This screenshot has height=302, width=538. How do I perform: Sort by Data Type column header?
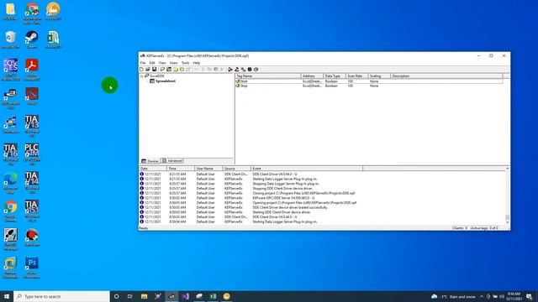click(335, 76)
